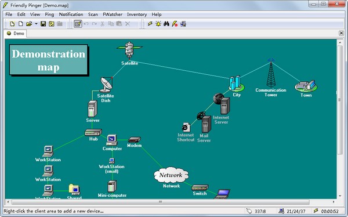Click the binoculars find icon in toolbar
The width and height of the screenshot is (348, 217).
click(x=166, y=24)
